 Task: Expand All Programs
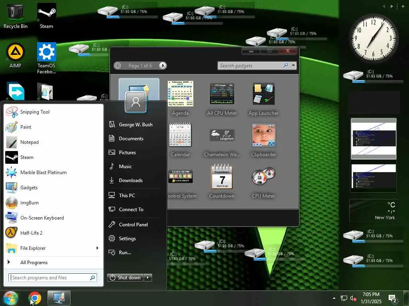tap(54, 263)
